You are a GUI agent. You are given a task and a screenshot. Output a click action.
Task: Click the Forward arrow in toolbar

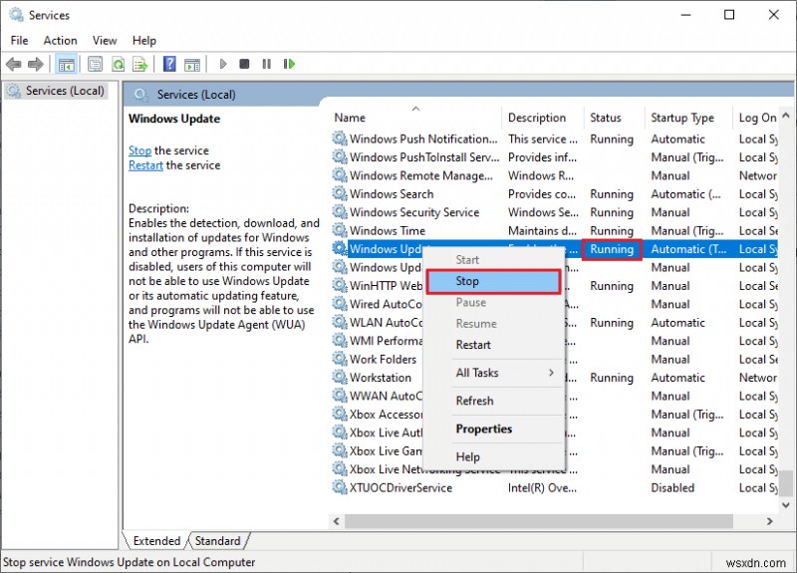(x=36, y=64)
